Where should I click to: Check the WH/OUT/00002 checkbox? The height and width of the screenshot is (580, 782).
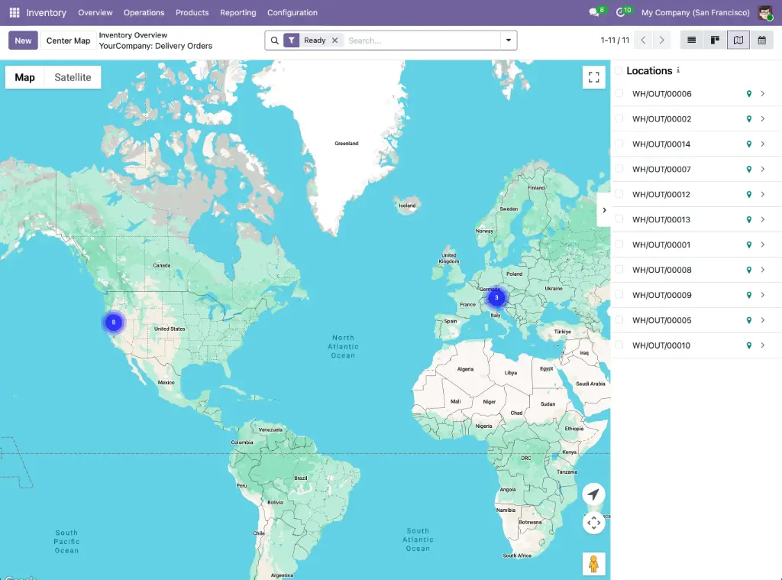point(619,118)
